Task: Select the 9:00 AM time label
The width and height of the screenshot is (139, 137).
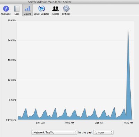Action: [x=69, y=123]
